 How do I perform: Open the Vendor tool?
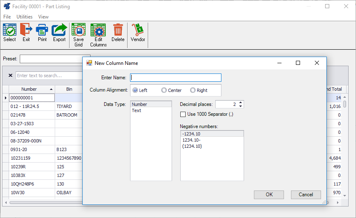point(138,31)
